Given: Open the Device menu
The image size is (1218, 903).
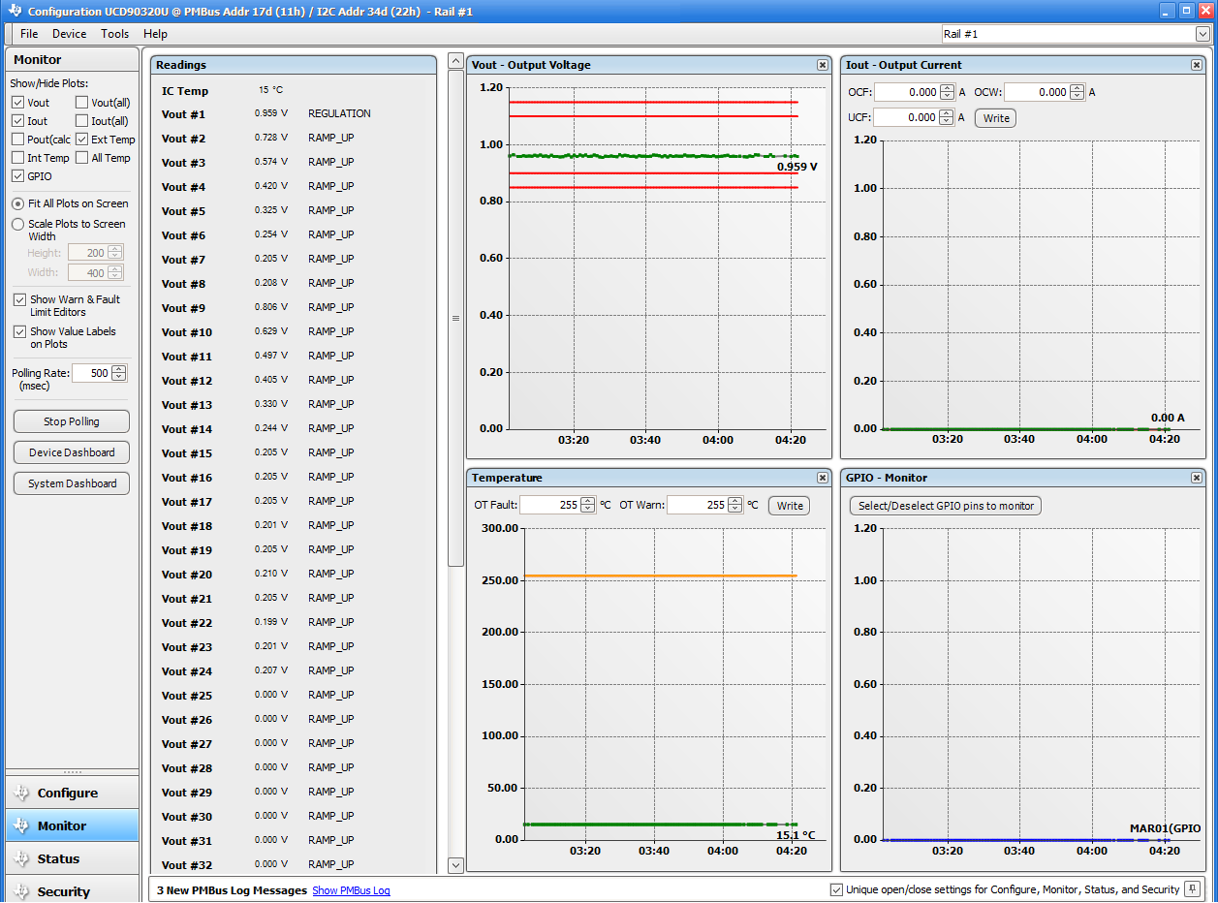Looking at the screenshot, I should pyautogui.click(x=69, y=33).
